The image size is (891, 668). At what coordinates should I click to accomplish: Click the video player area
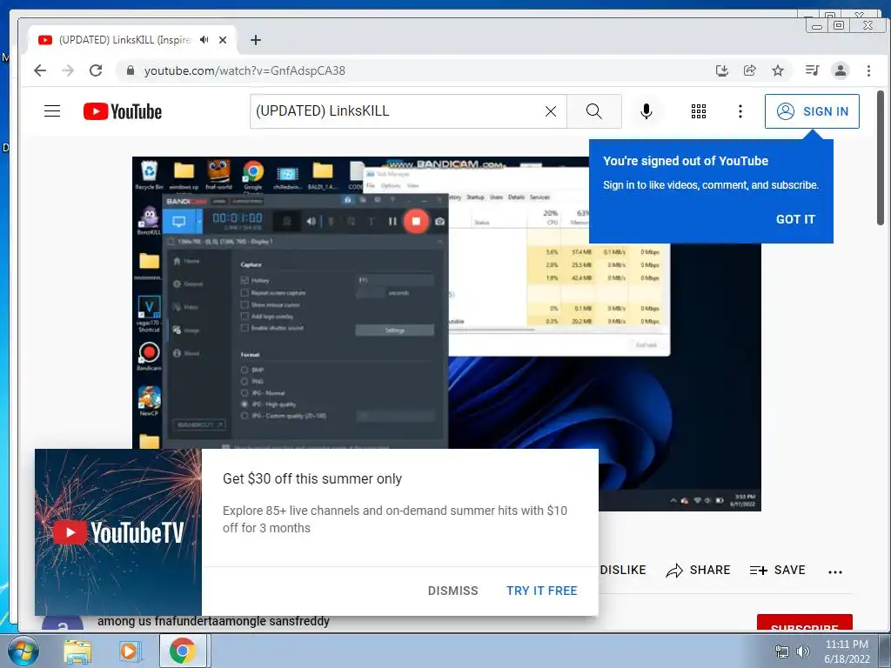[446, 333]
